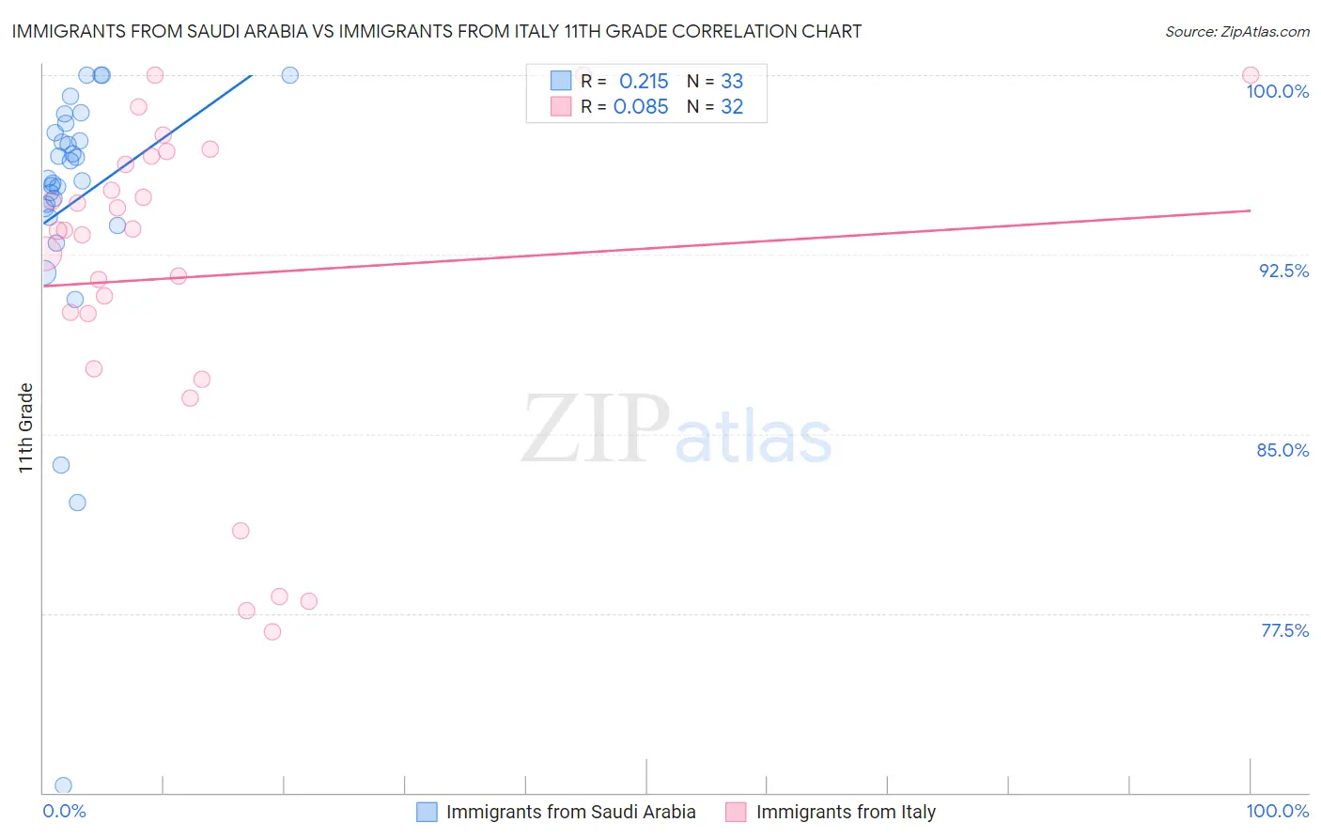Click the blue Saudi Arabia legend swatch at bottom
The width and height of the screenshot is (1321, 838).
tap(427, 812)
